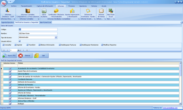
Task: Go to last record in navigator
Action: [27, 50]
